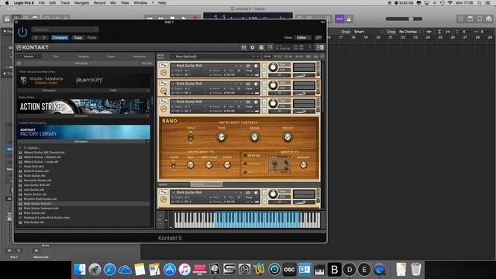Screen dimensions: 496x279
Task: Click the exclamation info icon in Kontakt header
Action: tap(310, 47)
